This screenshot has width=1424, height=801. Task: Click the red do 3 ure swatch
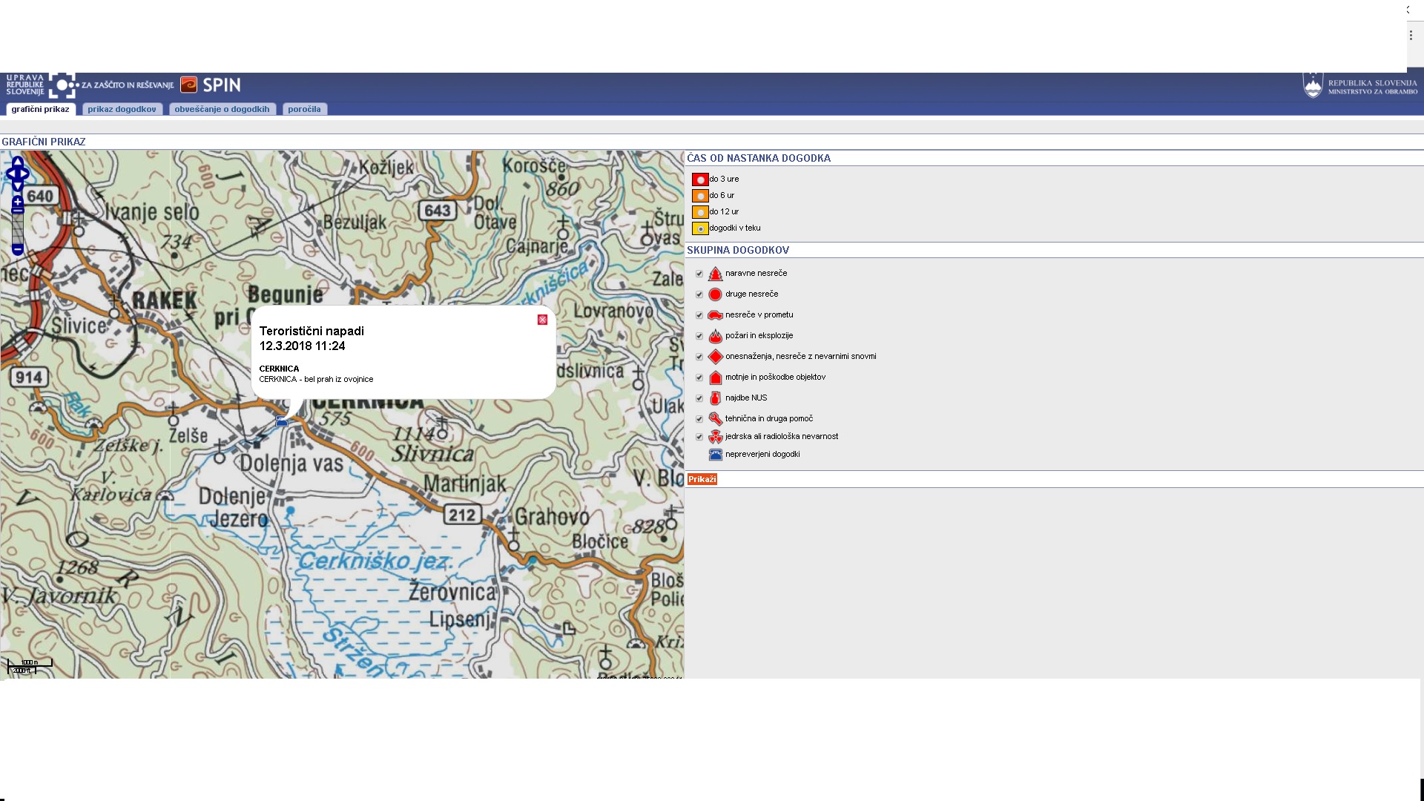(700, 179)
